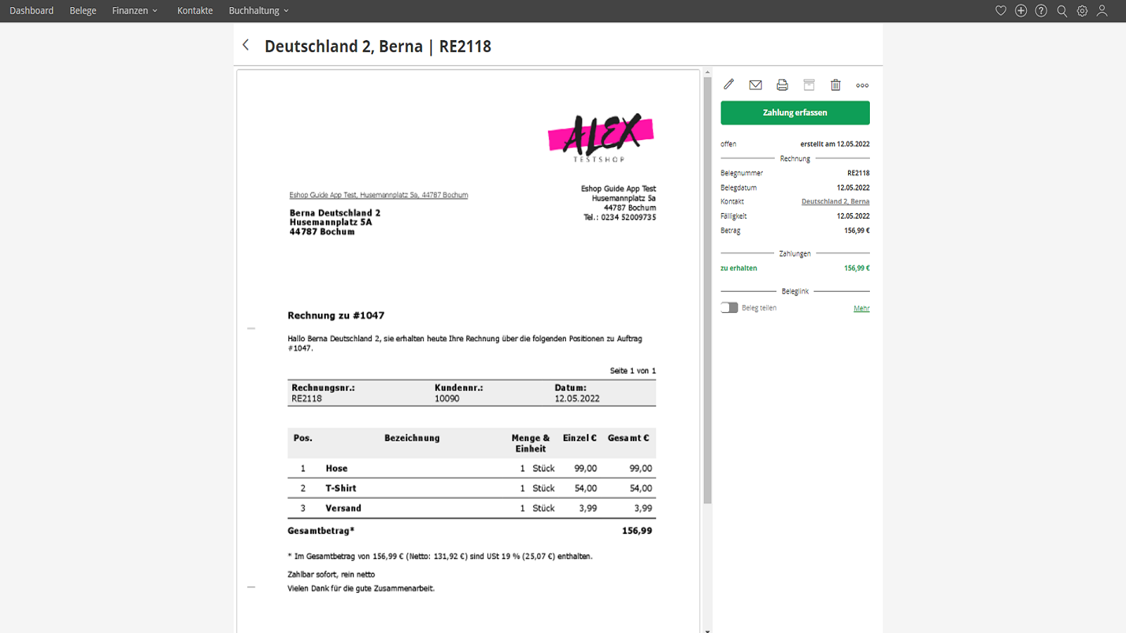Open the user profile icon
1126x633 pixels.
pos(1102,11)
